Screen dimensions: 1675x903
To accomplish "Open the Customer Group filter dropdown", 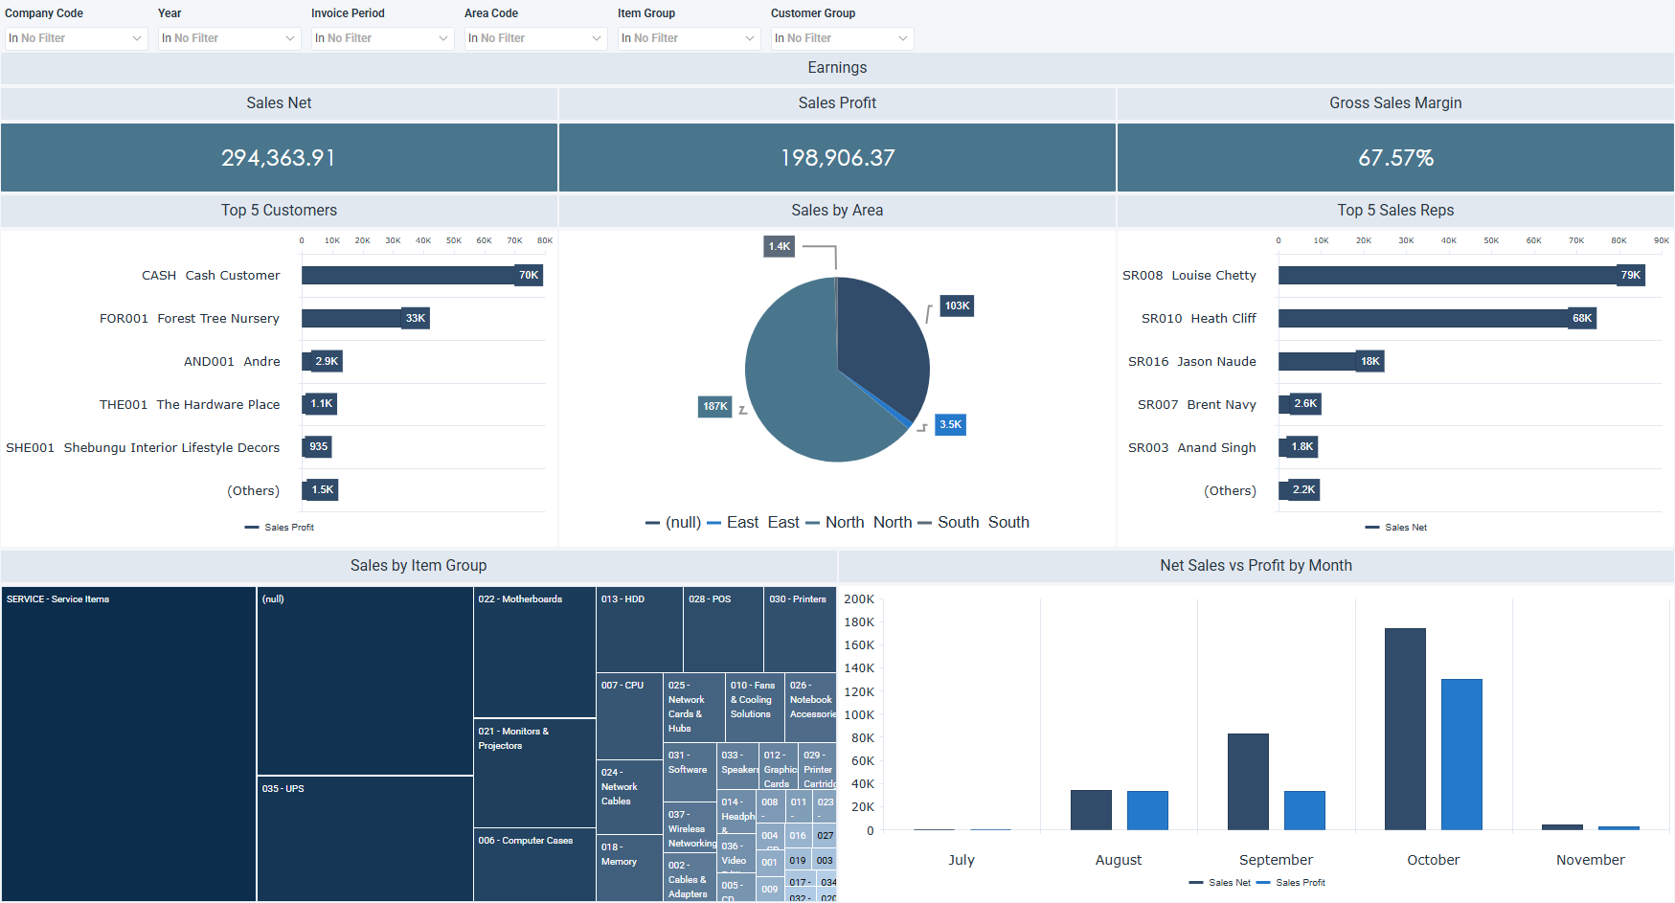I will point(842,38).
